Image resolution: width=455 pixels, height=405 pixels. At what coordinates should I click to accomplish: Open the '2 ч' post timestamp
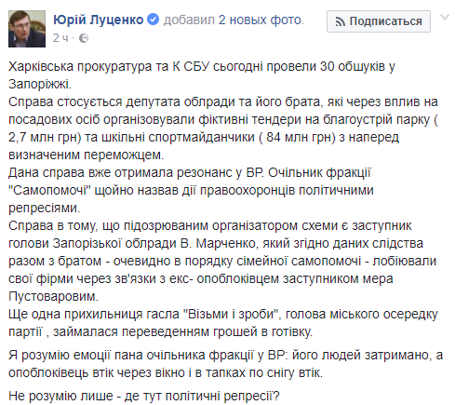coord(60,38)
